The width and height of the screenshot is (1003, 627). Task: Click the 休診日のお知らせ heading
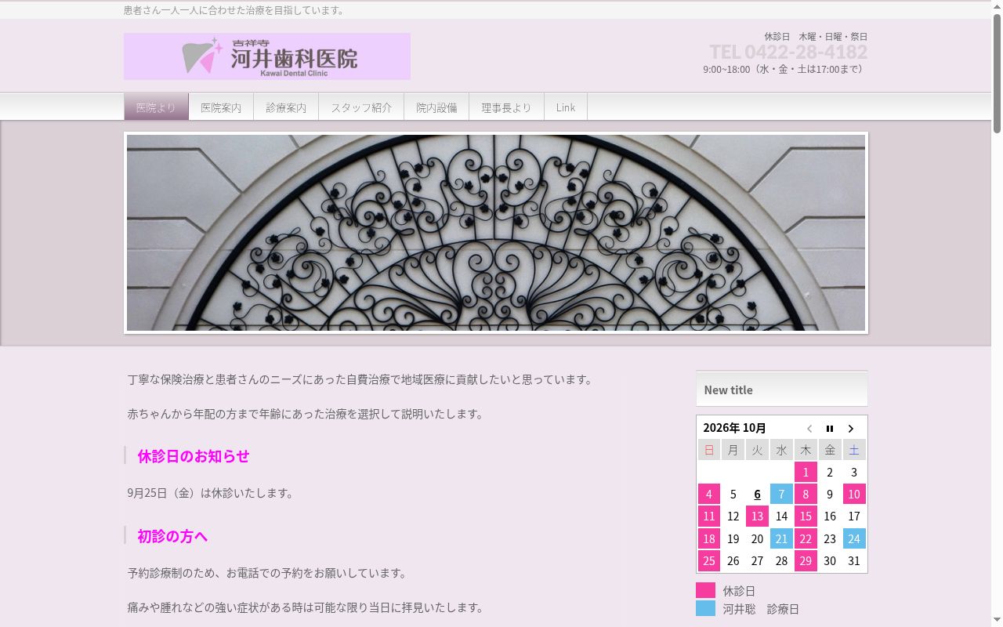point(194,456)
